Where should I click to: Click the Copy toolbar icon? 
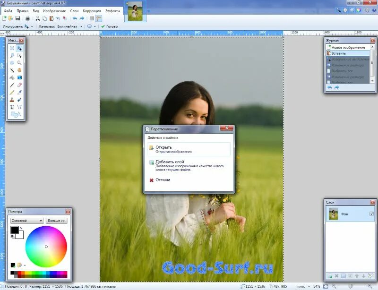(44, 18)
